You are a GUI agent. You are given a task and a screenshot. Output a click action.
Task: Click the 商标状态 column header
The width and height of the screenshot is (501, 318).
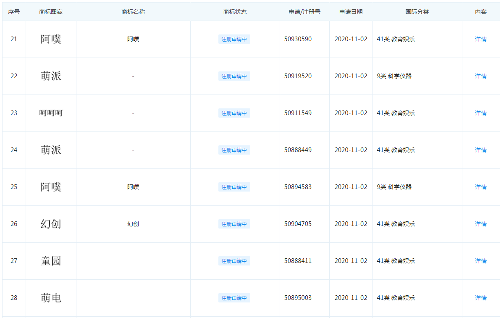tap(235, 12)
